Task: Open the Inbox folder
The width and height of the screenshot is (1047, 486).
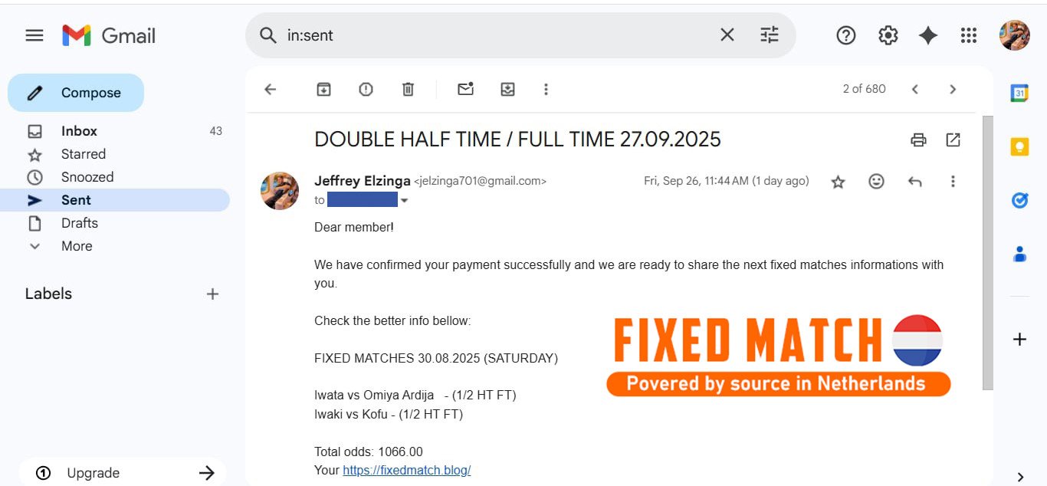Action: (x=79, y=131)
